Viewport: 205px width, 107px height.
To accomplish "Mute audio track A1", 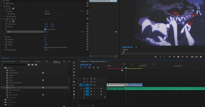I will tap(94, 88).
